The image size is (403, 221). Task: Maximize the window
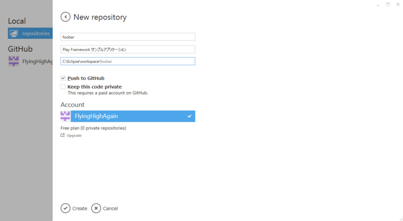[x=388, y=5]
